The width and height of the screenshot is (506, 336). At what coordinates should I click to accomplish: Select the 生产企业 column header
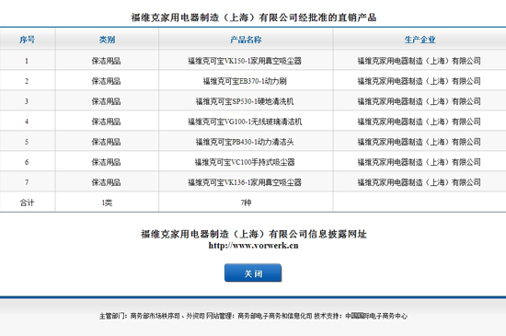[420, 40]
